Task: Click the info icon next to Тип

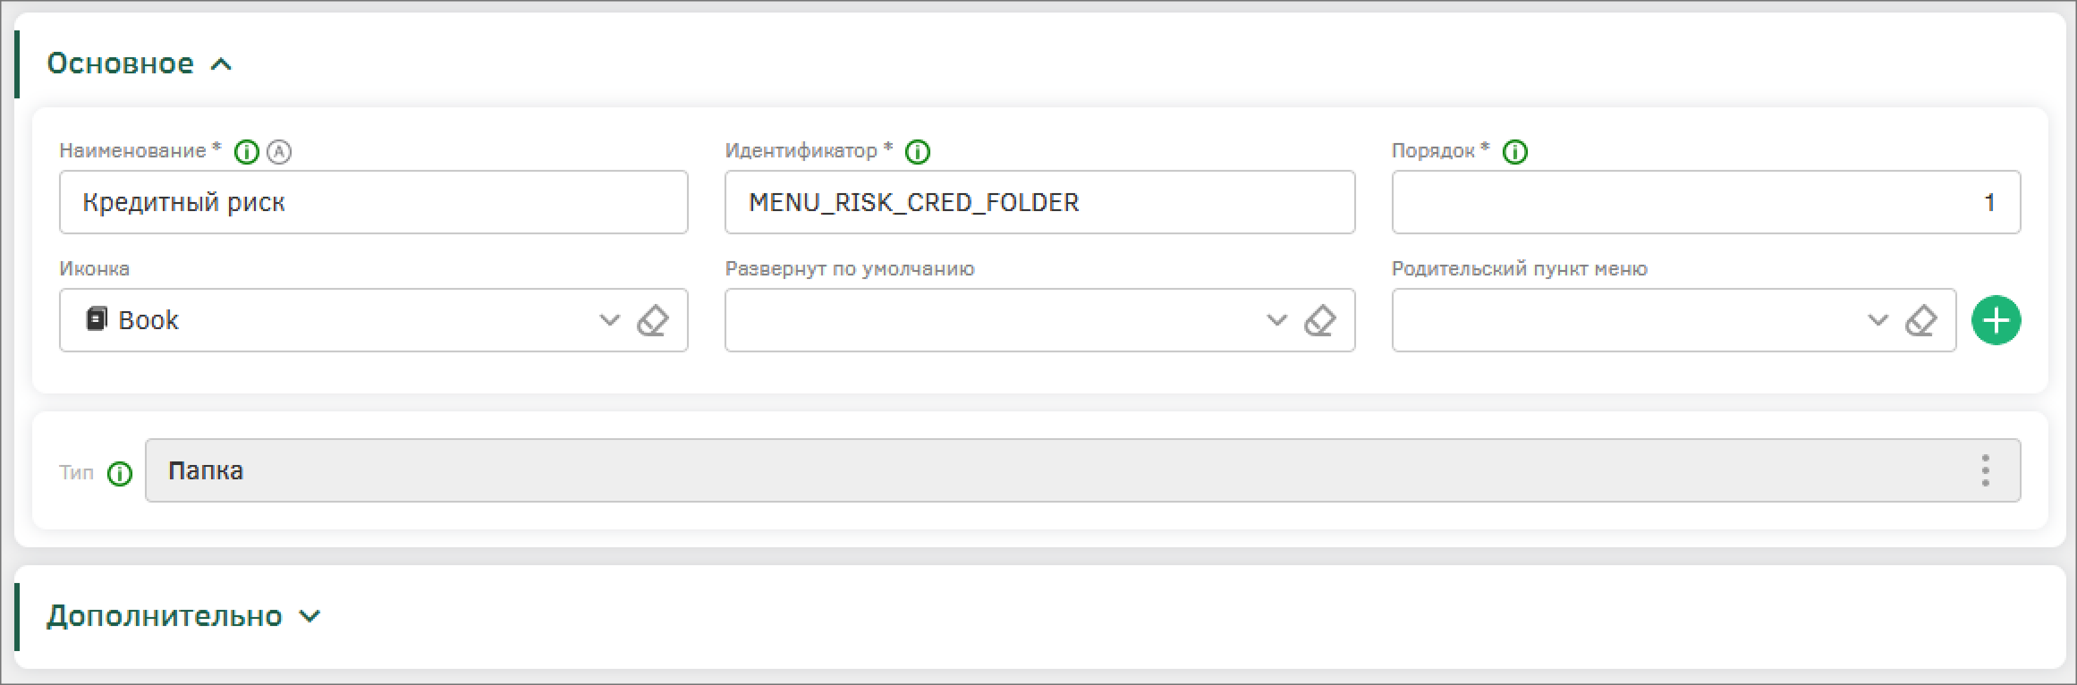Action: point(120,473)
